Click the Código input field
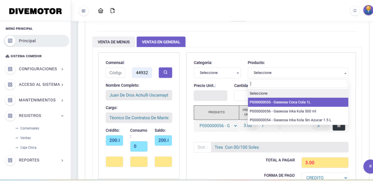 pos(115,73)
